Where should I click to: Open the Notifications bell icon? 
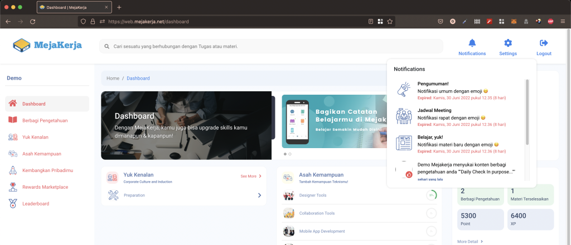pyautogui.click(x=472, y=43)
